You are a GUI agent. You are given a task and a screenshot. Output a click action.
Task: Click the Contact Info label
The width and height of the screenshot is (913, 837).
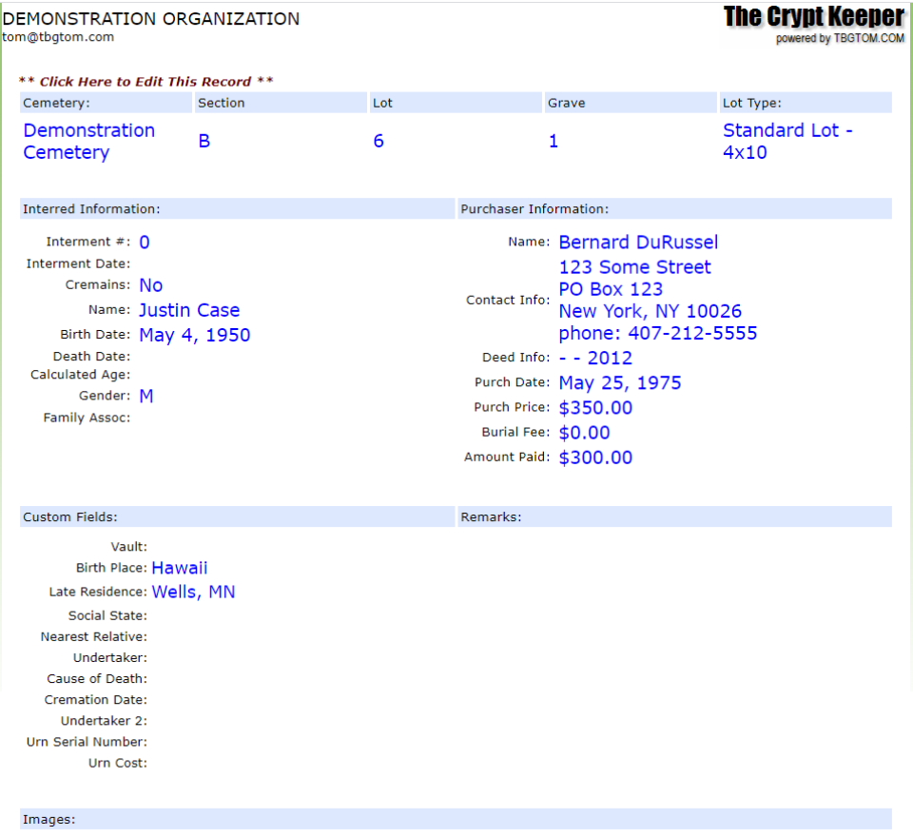tap(508, 300)
